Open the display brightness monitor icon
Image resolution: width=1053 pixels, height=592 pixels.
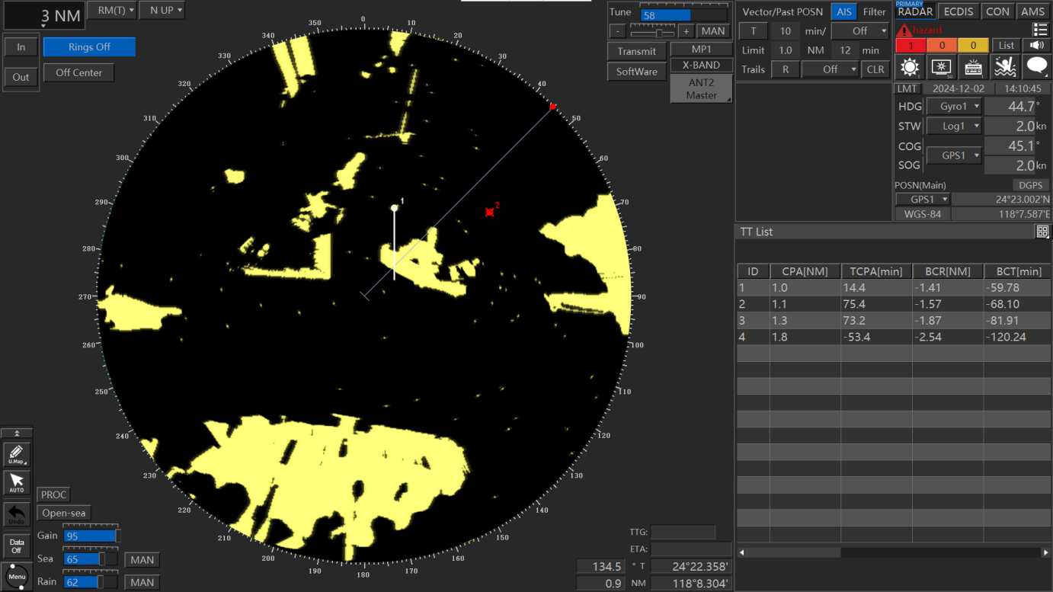(941, 67)
